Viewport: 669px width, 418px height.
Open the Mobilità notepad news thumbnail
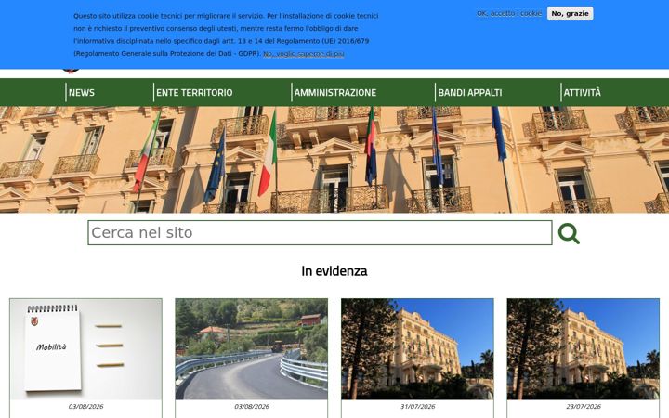tap(85, 349)
